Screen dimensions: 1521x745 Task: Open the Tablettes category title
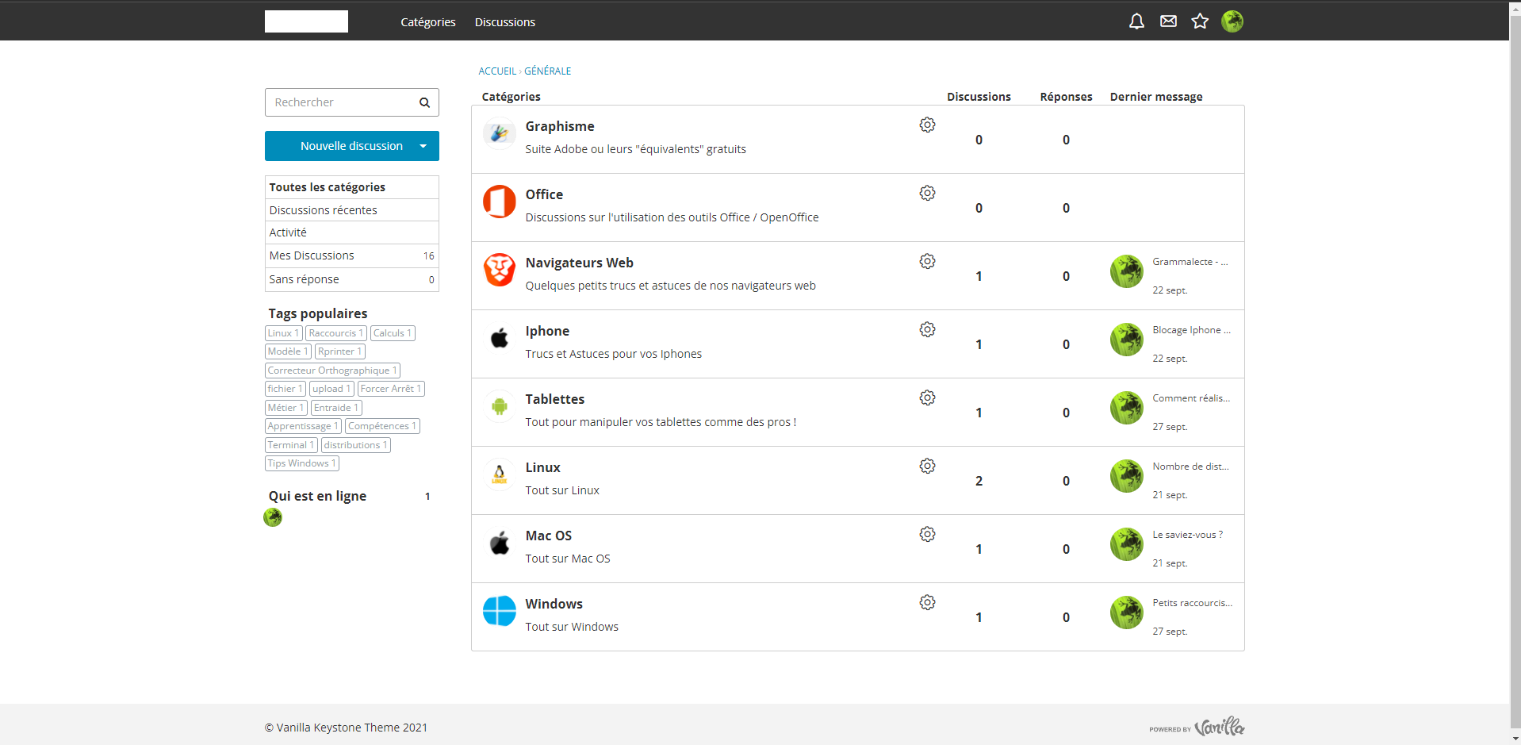coord(554,399)
